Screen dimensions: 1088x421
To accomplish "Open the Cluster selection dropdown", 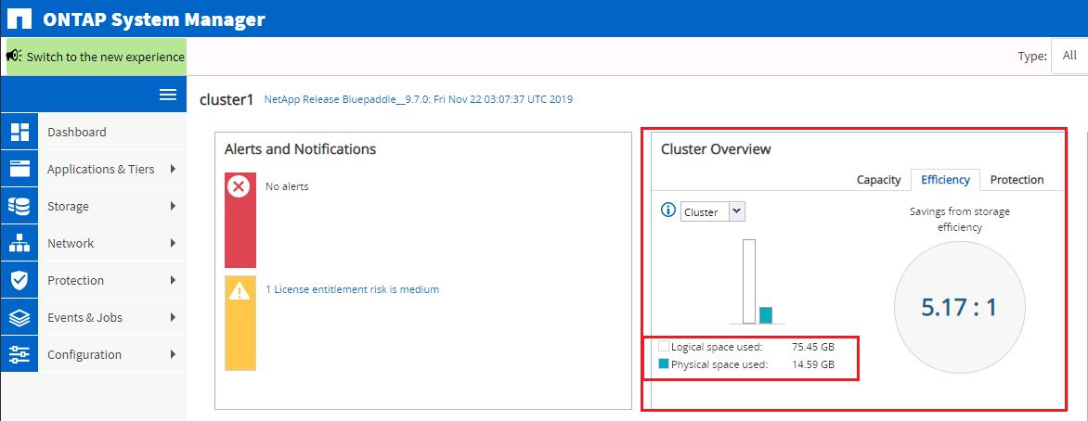I will pos(712,211).
